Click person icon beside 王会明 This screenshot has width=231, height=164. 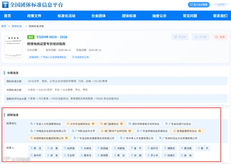[65, 155]
